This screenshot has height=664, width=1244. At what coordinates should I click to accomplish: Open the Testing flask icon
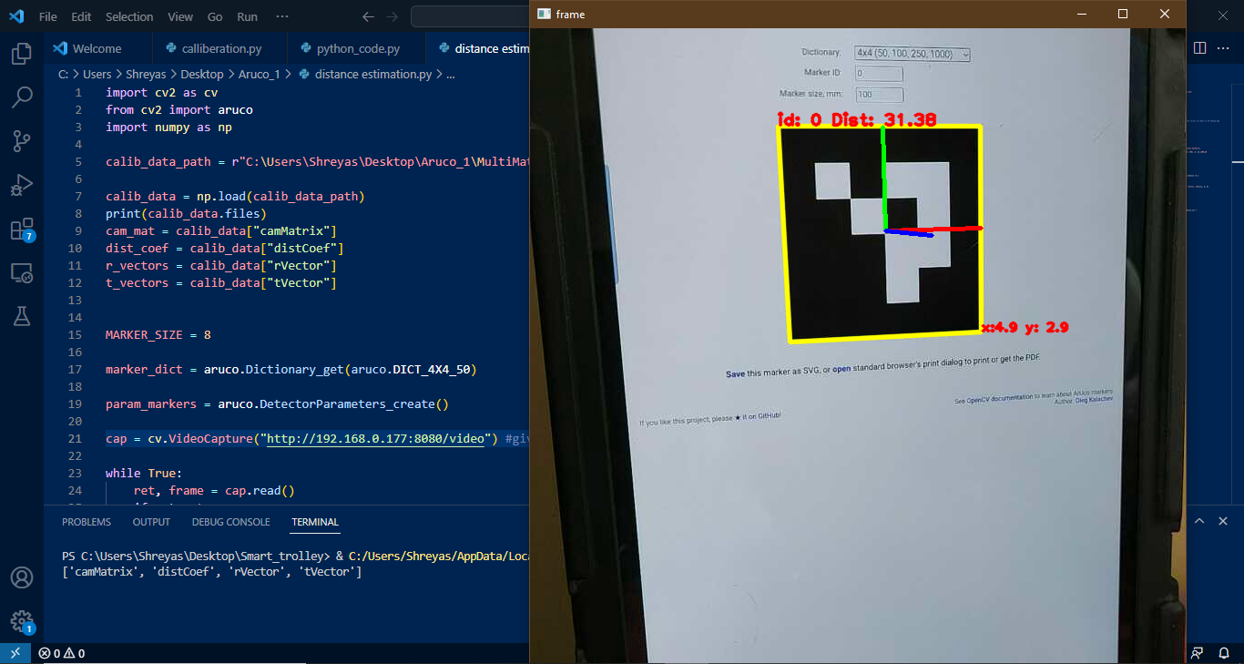[x=22, y=316]
